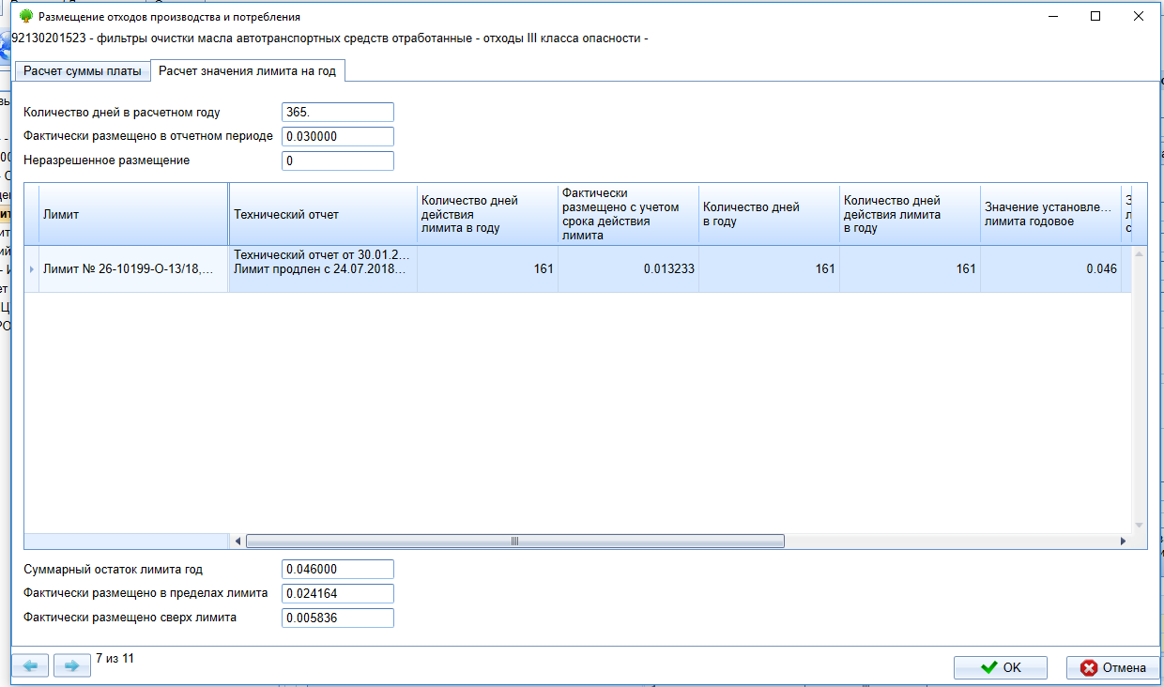This screenshot has height=687, width=1164.
Task: Click the green tree application icon in title bar
Action: (x=25, y=17)
